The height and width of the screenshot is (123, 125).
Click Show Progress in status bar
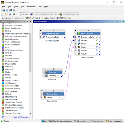[x=96, y=121]
